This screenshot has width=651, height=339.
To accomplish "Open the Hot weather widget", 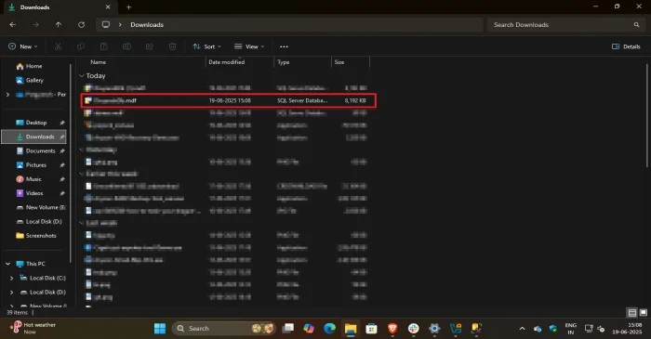I will 33,328.
